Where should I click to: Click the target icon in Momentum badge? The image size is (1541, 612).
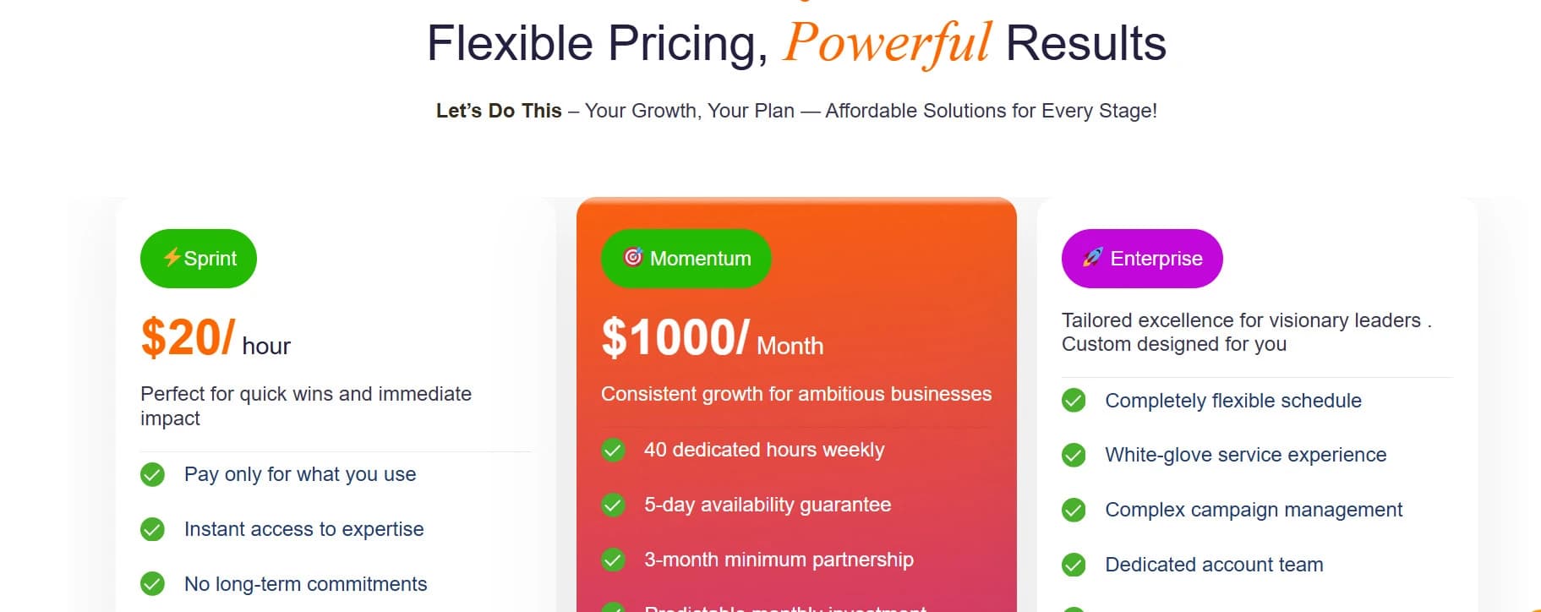click(633, 257)
